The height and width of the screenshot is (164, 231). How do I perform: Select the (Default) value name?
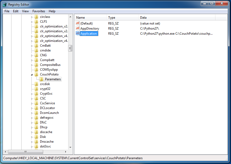[87, 23]
